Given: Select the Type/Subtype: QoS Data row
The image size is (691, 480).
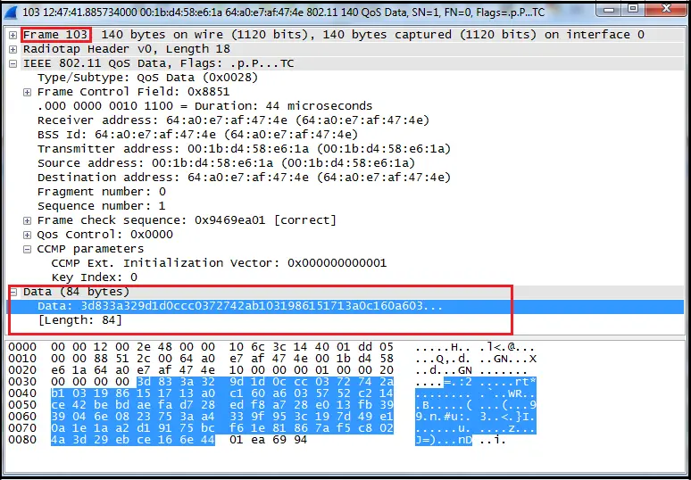Looking at the screenshot, I should tap(345, 78).
